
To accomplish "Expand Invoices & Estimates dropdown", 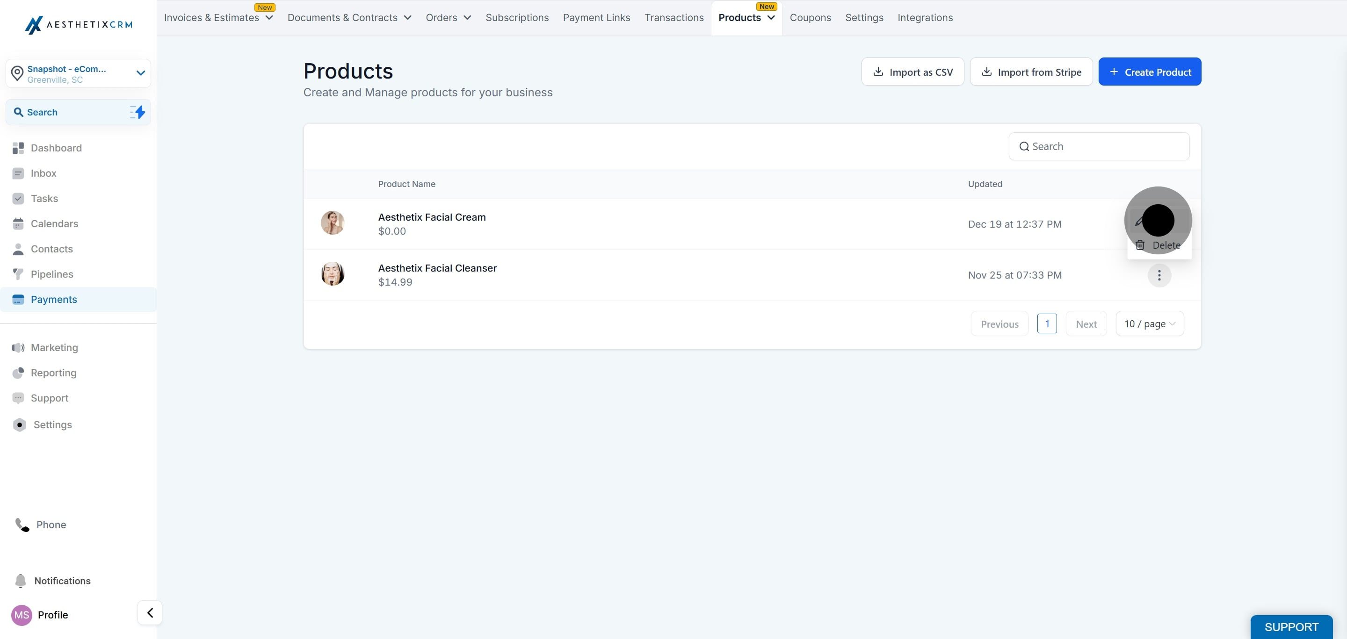I will pos(270,18).
